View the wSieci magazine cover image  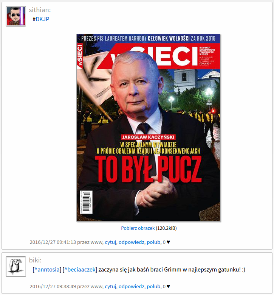pos(148,128)
